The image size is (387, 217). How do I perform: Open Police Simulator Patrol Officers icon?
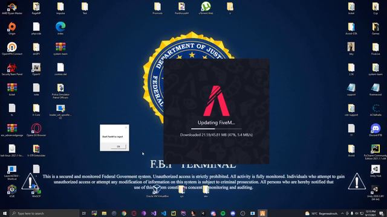60,91
